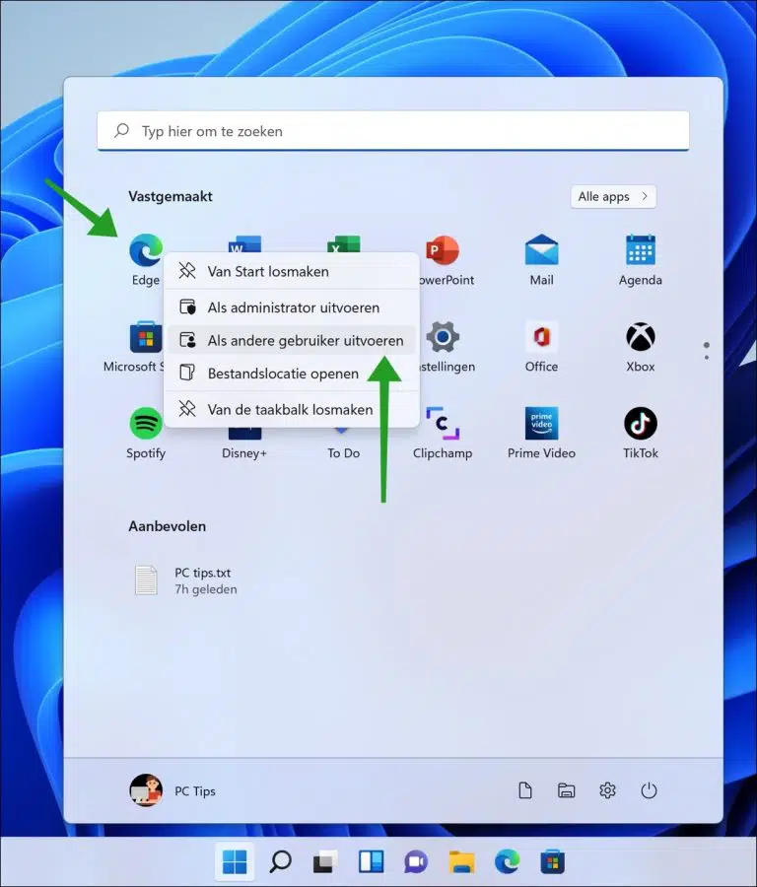Open the Disney+ app
Screen dimensions: 757x887
[244, 434]
